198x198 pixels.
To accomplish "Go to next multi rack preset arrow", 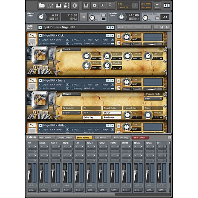I will click(112, 27).
